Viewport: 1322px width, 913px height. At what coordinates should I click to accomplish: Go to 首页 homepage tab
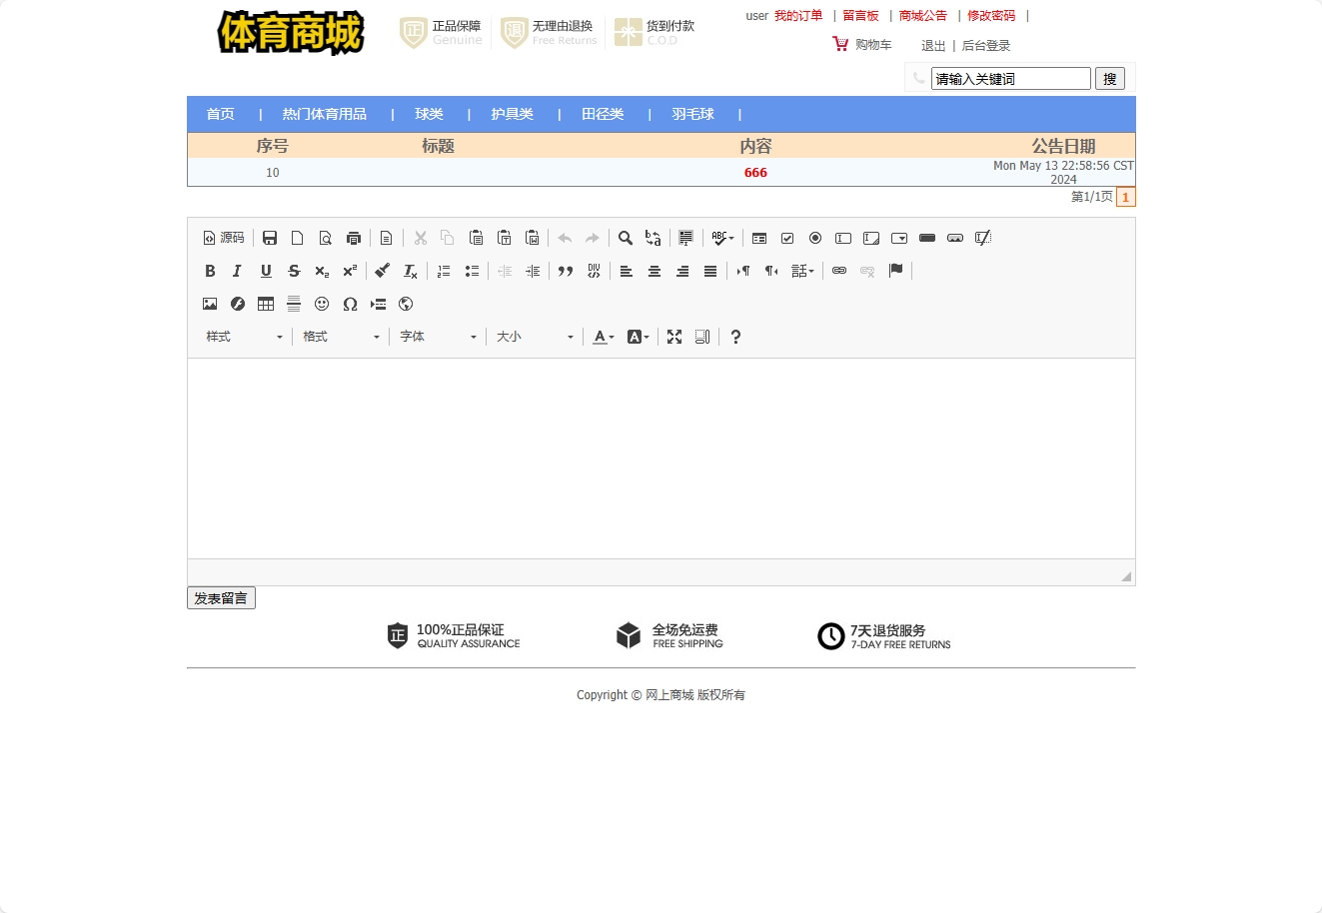220,114
